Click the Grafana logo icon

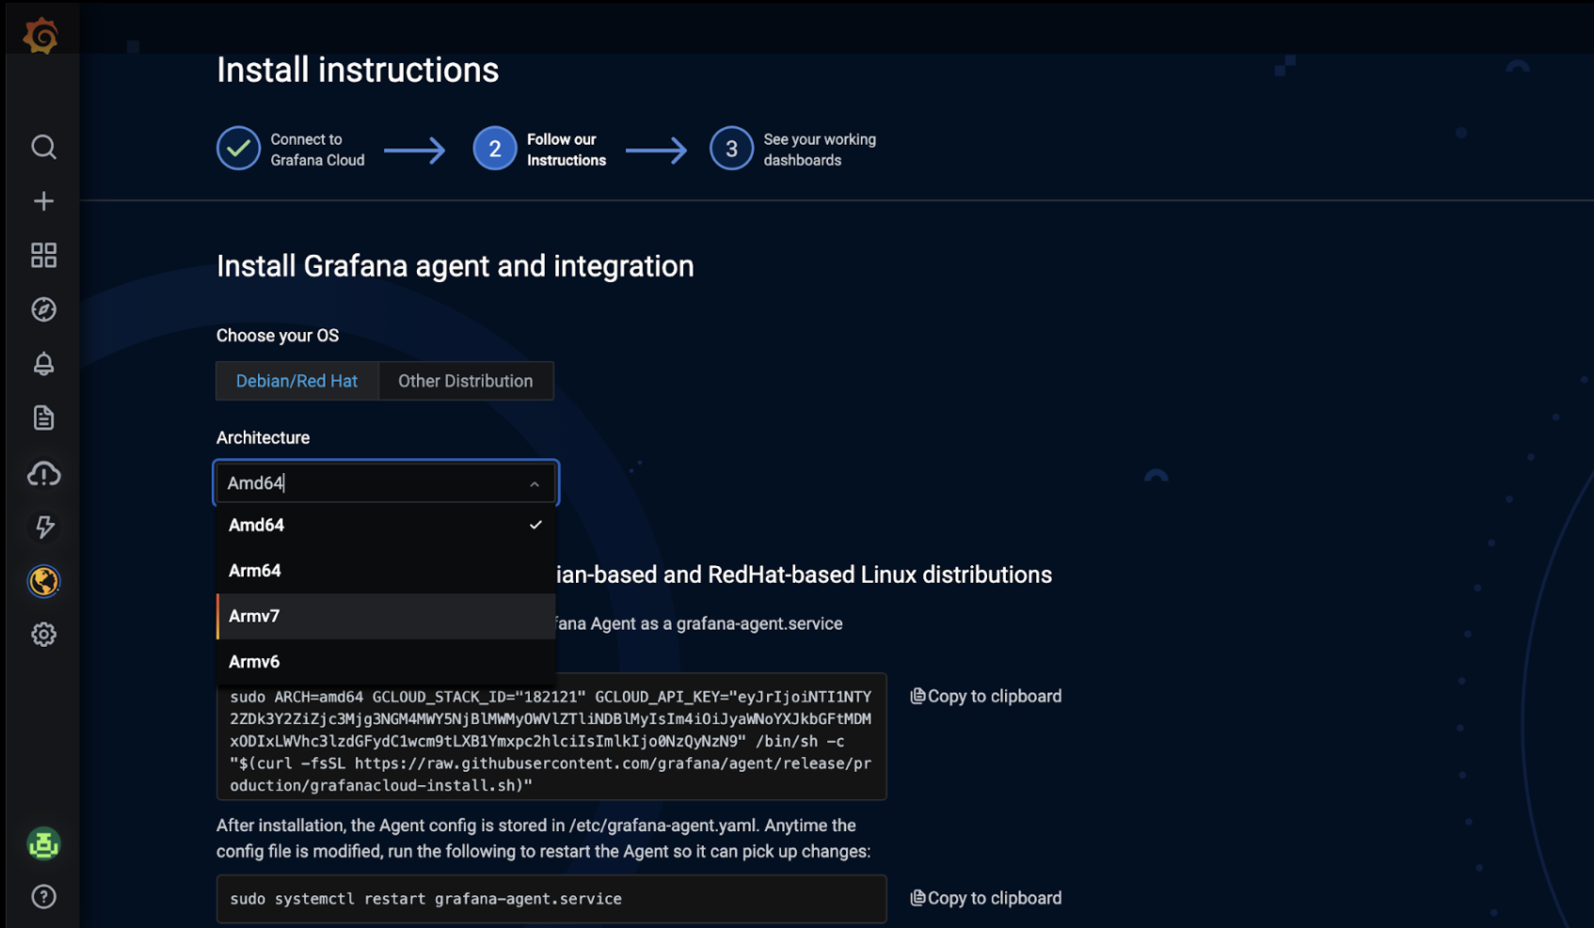40,36
